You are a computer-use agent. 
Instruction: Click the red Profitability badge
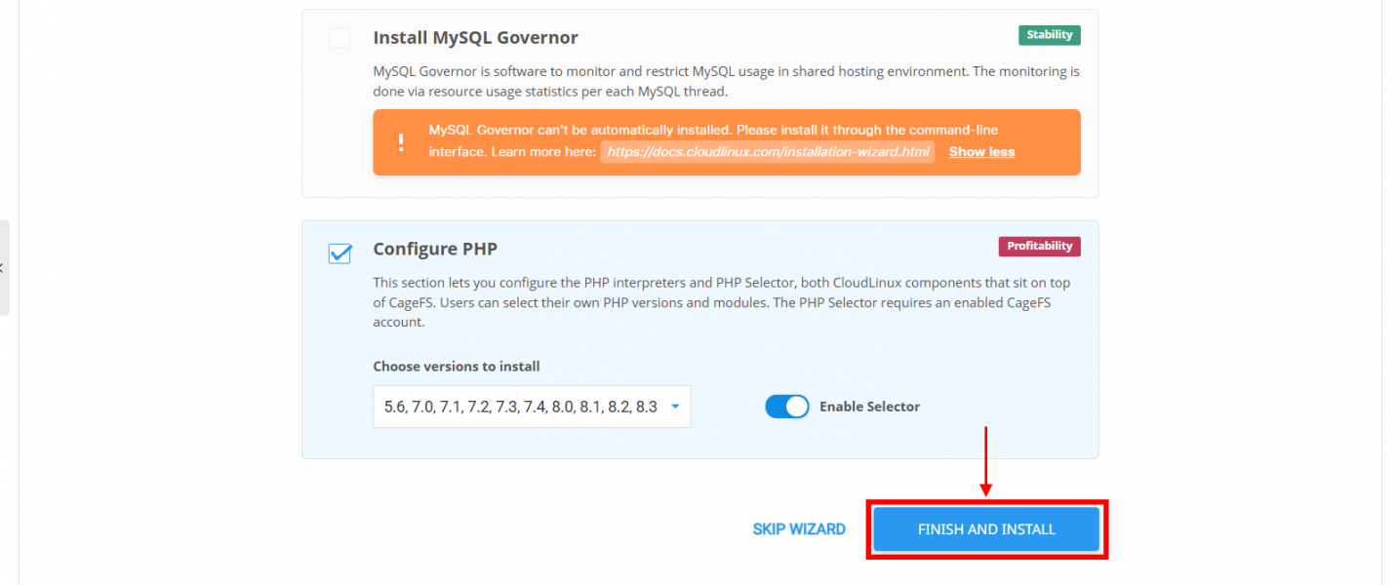tap(1039, 247)
